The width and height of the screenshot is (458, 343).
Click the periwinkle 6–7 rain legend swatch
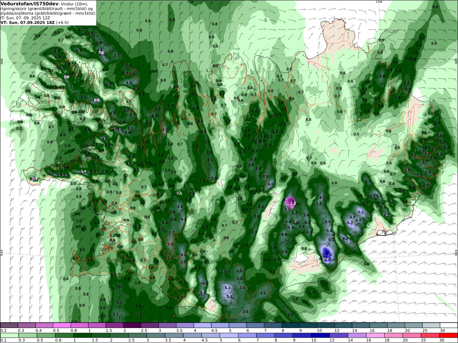(x=247, y=335)
